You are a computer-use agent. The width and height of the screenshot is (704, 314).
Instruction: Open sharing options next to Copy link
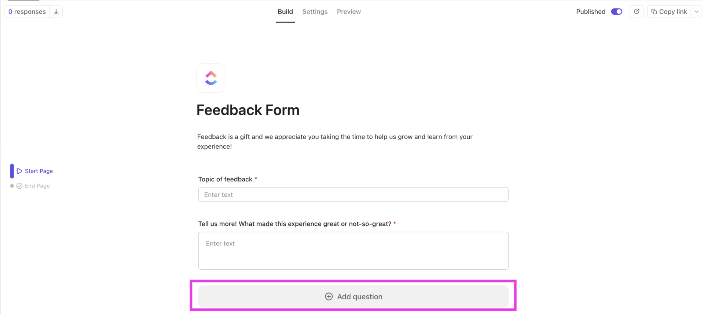tap(697, 11)
